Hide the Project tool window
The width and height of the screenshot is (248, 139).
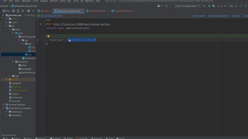pos(33,11)
